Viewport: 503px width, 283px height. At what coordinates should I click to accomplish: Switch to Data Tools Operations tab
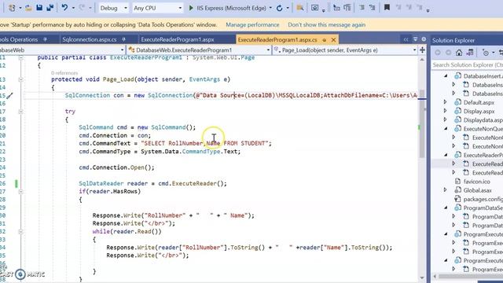tap(19, 39)
